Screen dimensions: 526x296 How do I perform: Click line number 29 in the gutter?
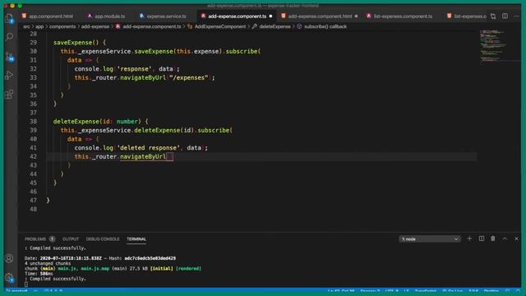[33, 43]
